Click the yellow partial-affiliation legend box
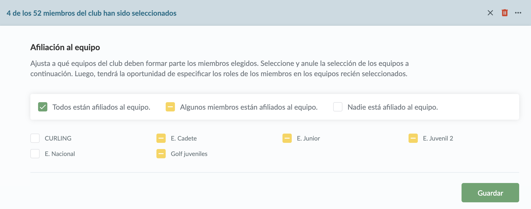The height and width of the screenshot is (209, 531). pos(170,107)
